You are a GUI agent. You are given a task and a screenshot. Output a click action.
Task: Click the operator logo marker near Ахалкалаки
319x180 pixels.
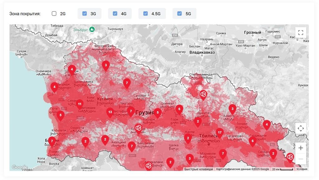149,165
